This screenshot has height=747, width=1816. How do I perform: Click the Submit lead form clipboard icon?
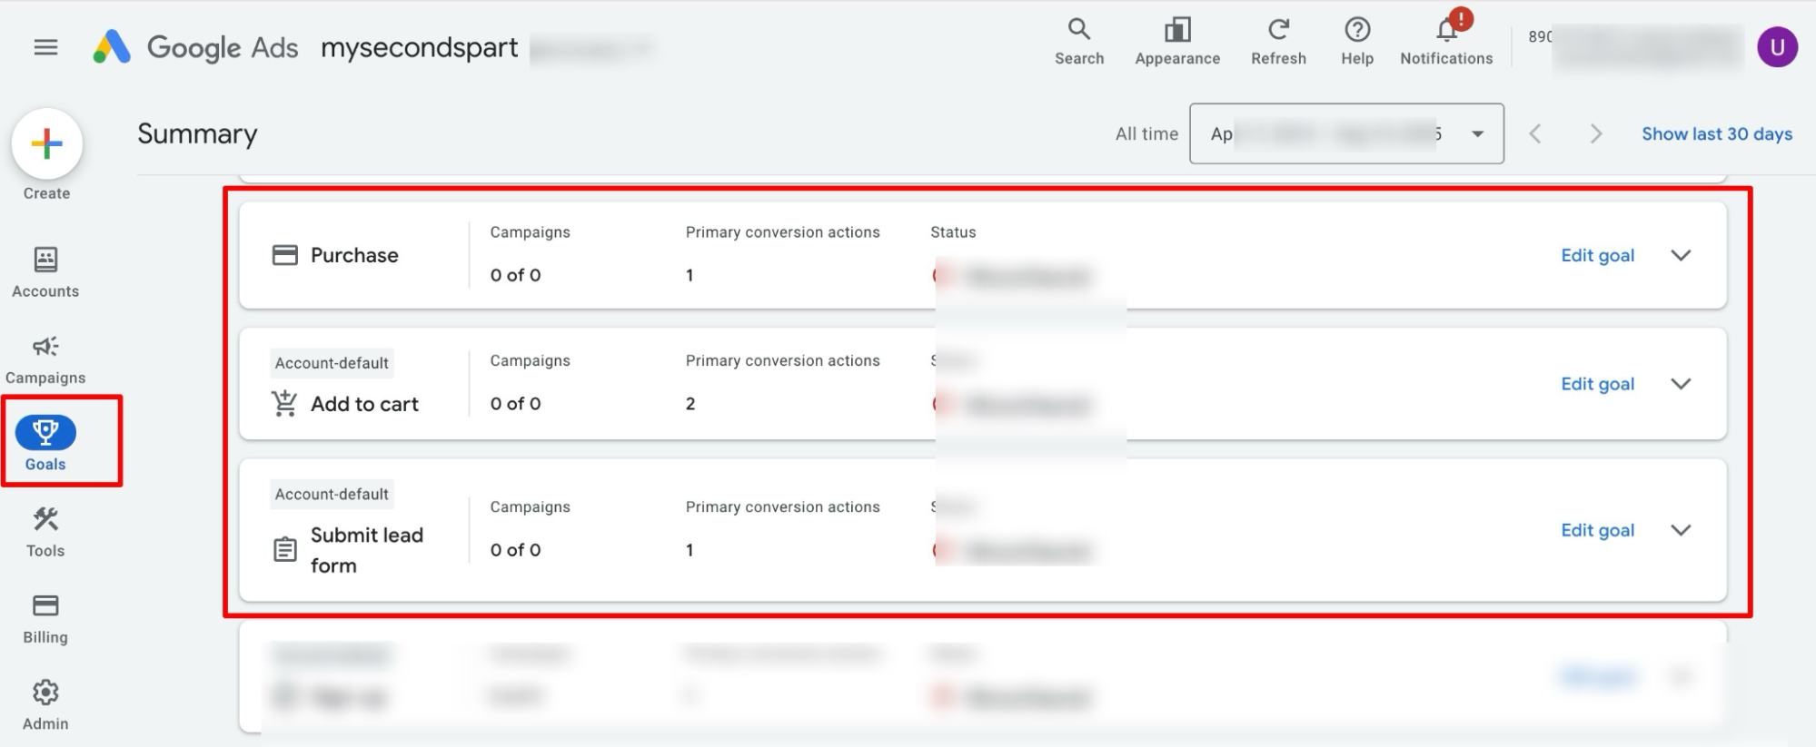coord(285,549)
